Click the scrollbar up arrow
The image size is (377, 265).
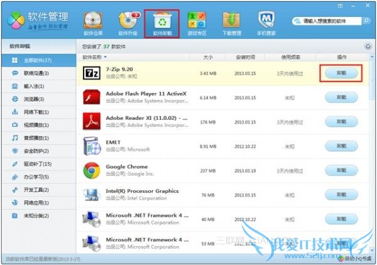click(372, 57)
